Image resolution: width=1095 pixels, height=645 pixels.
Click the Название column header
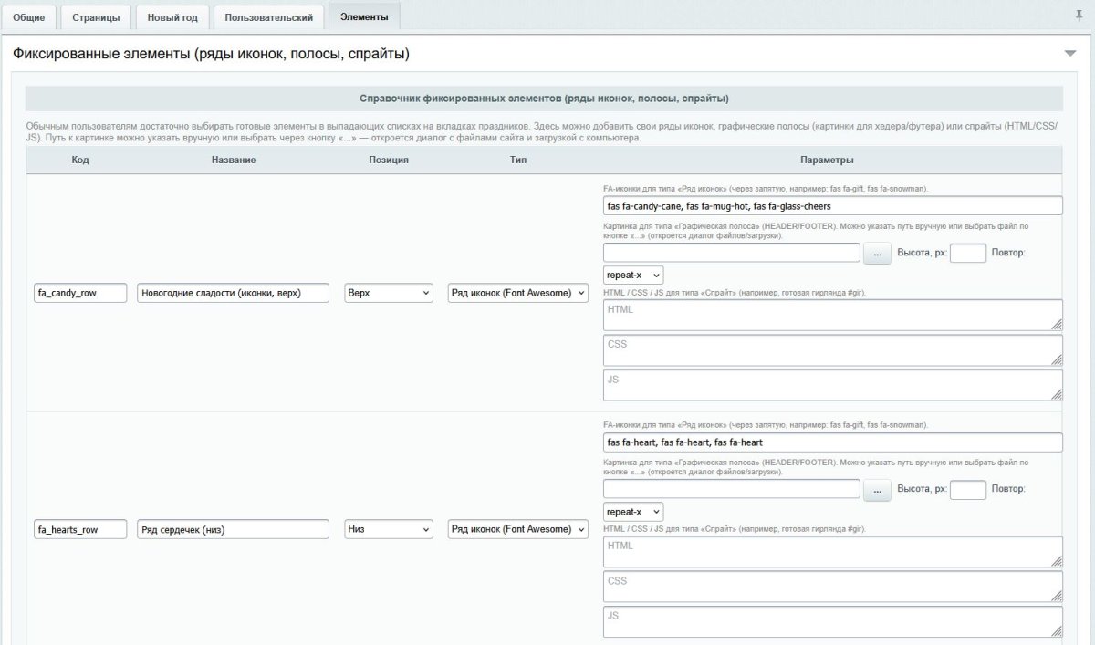(x=234, y=161)
